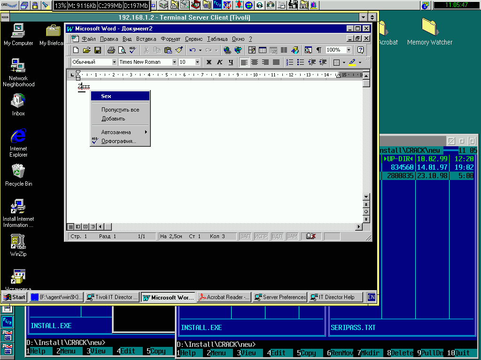Open 'Орфография...' from the context menu
The height and width of the screenshot is (360, 481).
(120, 141)
